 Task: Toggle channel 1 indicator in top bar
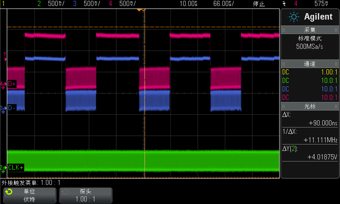coord(3,4)
